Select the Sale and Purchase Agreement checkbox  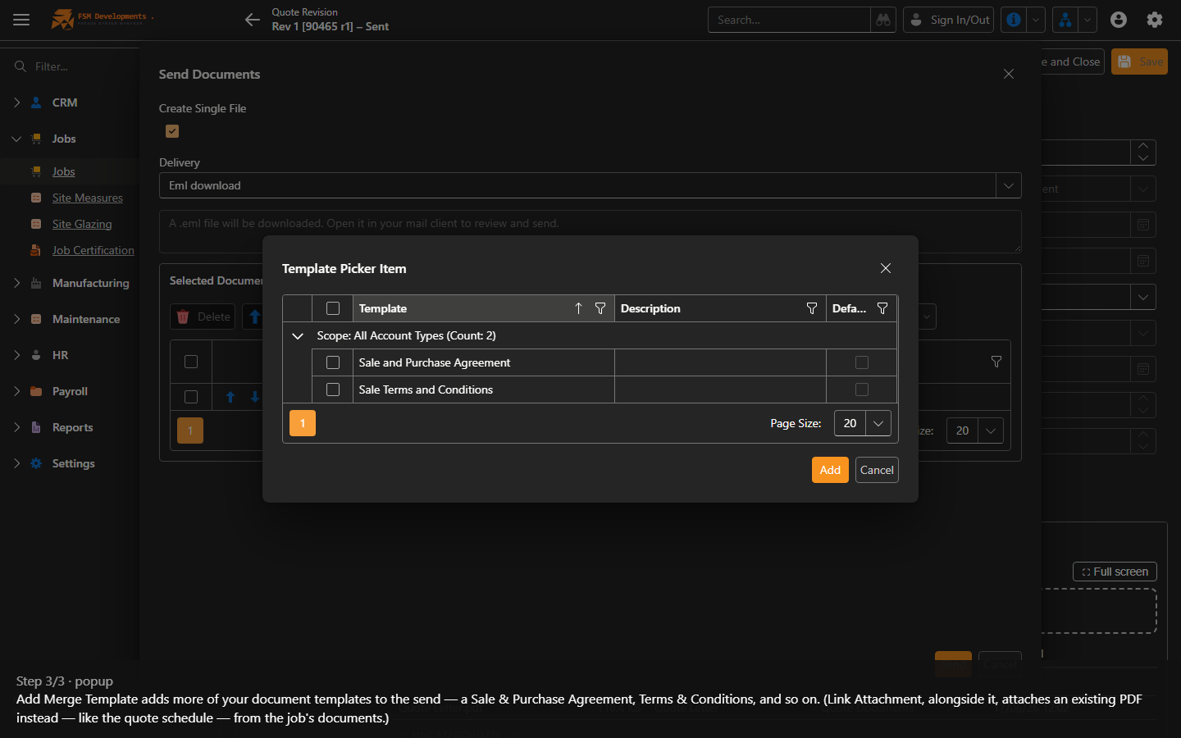point(333,362)
